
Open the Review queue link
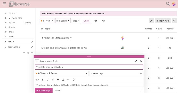click(12, 23)
